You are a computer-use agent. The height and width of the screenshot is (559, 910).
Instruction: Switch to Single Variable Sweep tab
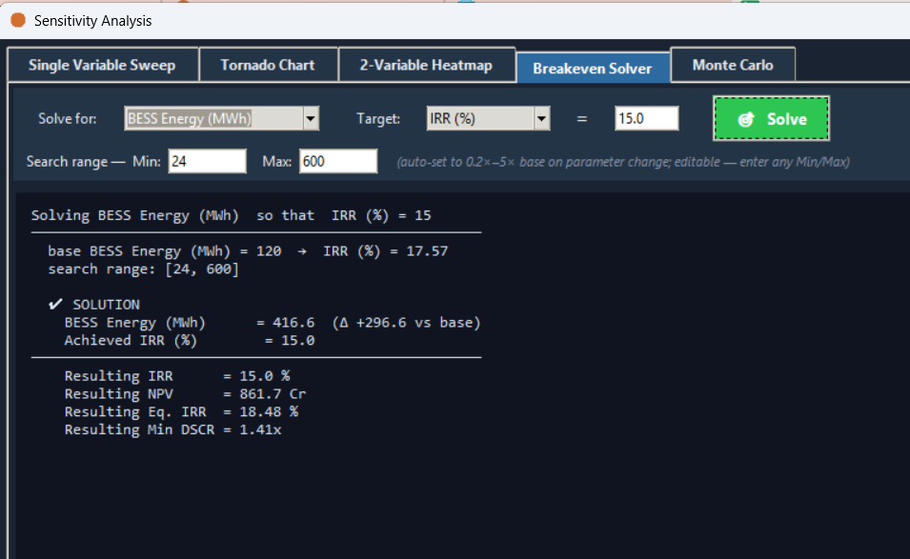pos(102,65)
